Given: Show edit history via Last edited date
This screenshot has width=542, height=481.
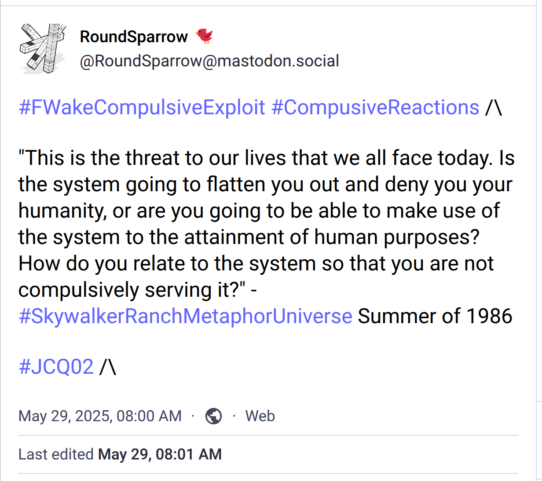Looking at the screenshot, I should pyautogui.click(x=160, y=454).
